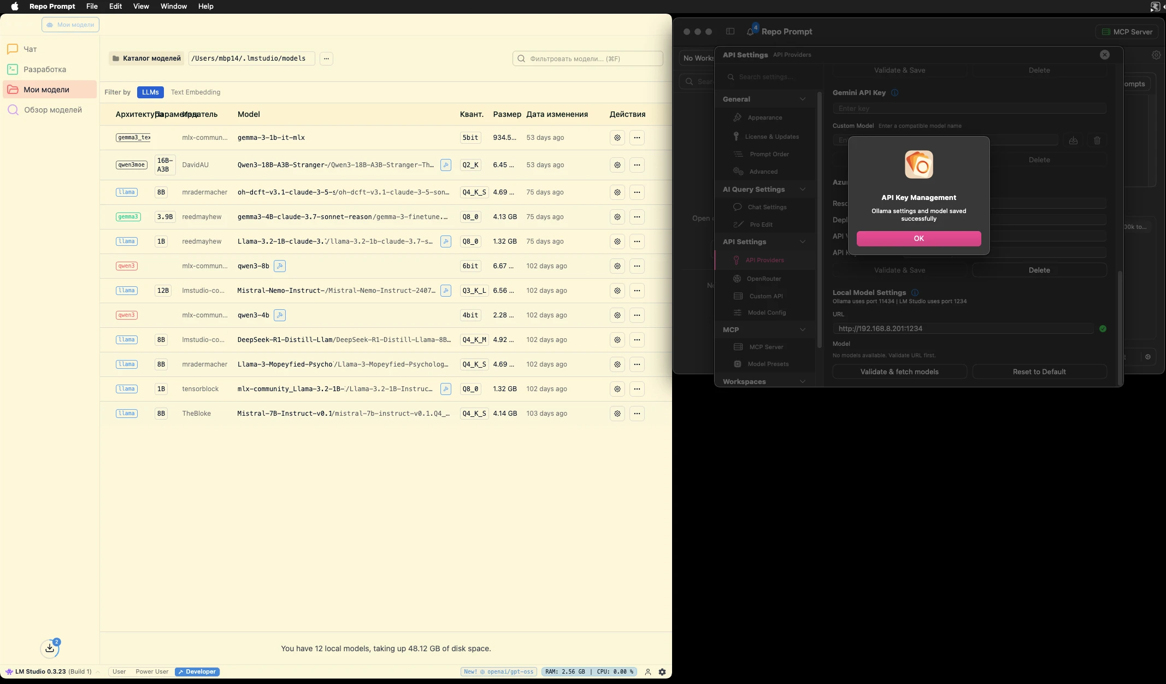Click the MCP Server button in Repo Prompt
The width and height of the screenshot is (1166, 684).
(x=1127, y=32)
